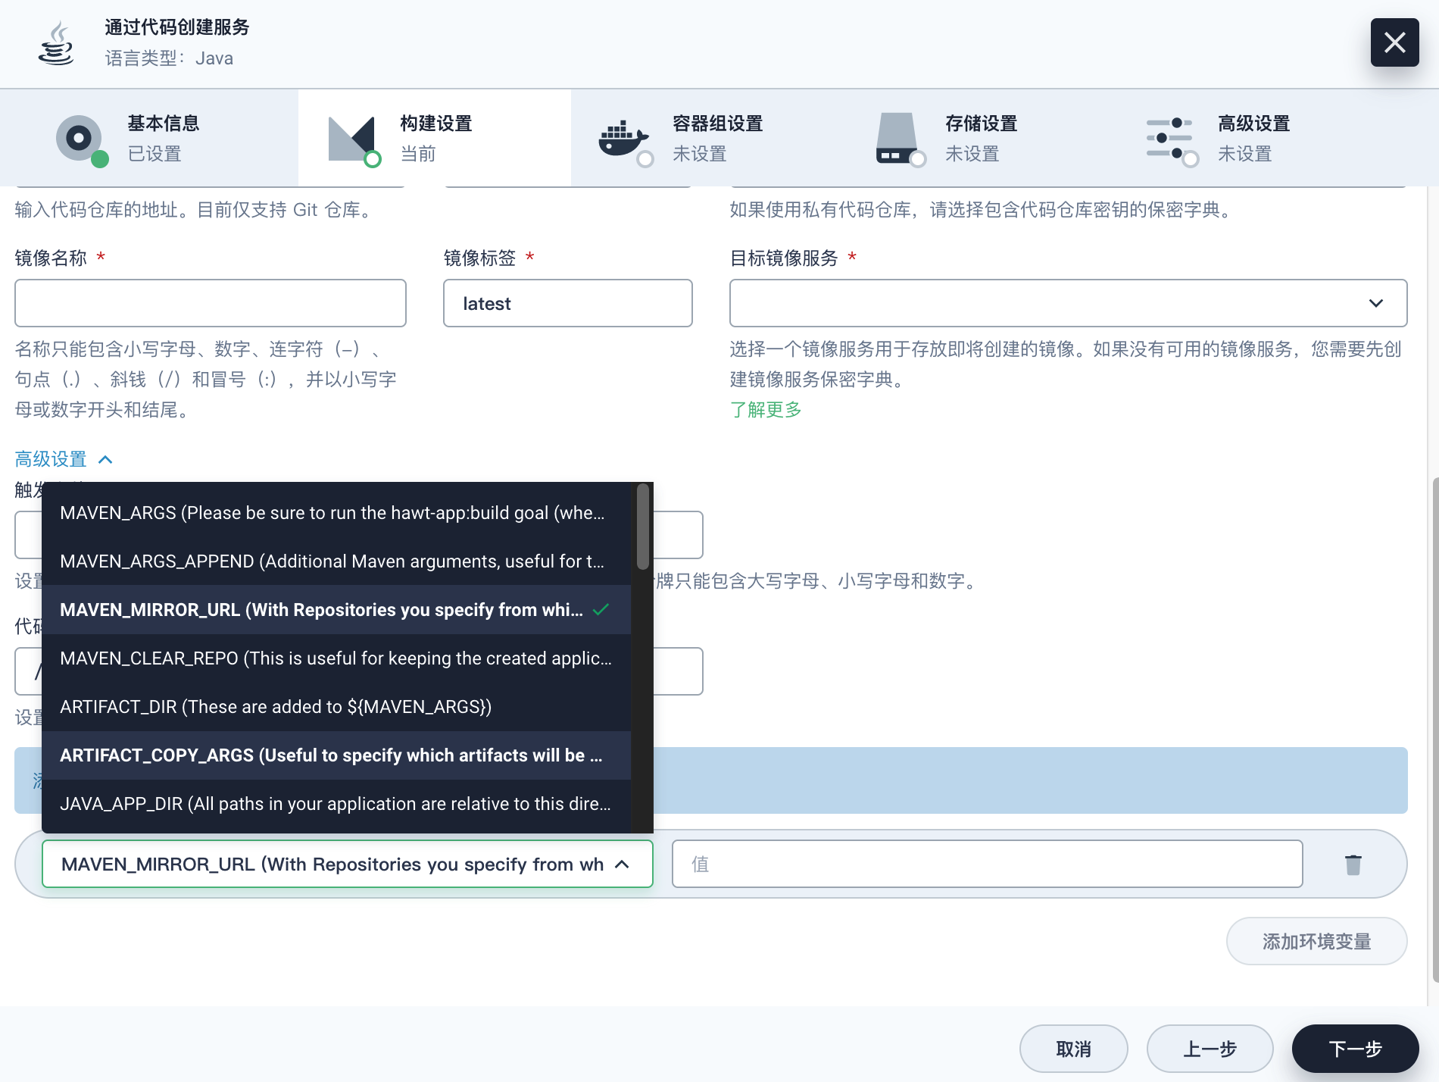1439x1082 pixels.
Task: Focus the 镜像名称 input field
Action: click(x=211, y=303)
